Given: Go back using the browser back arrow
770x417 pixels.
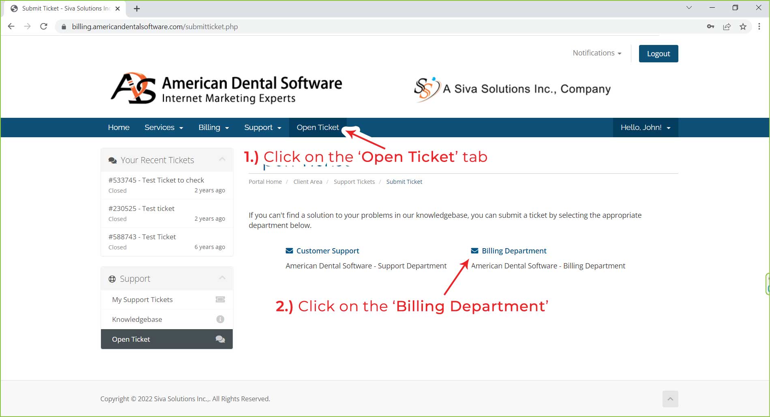Looking at the screenshot, I should (x=11, y=26).
